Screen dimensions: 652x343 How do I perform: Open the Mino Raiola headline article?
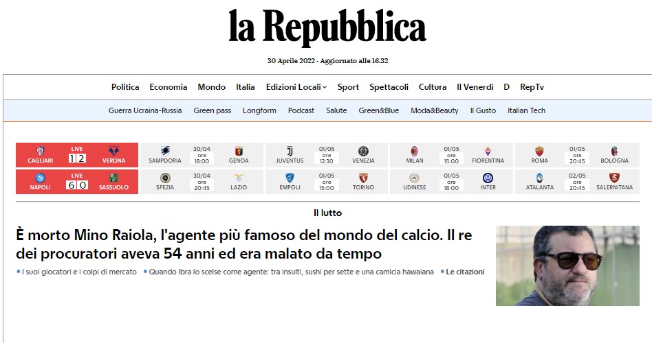tap(244, 244)
